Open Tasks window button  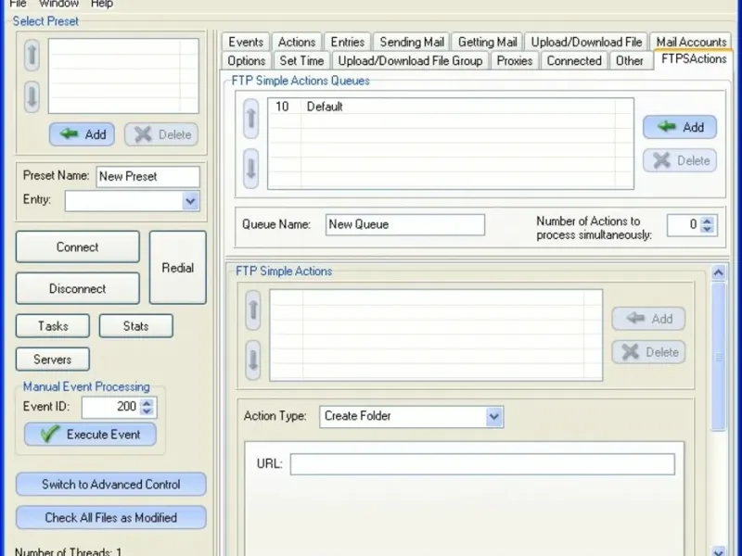point(53,326)
